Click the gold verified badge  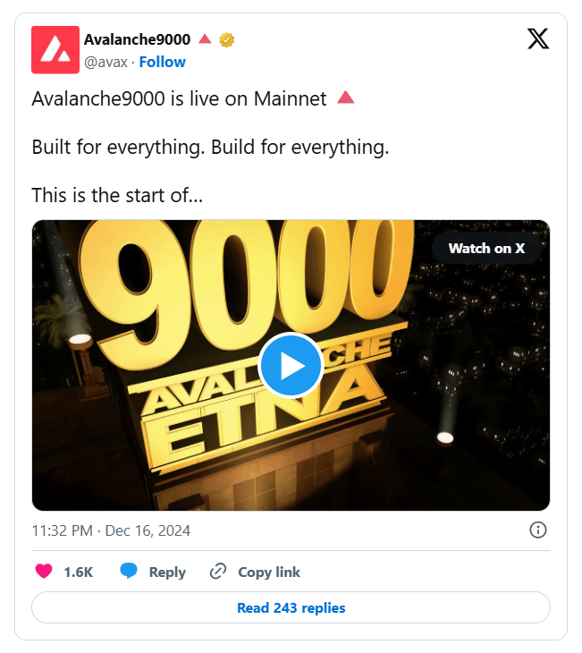coord(226,40)
